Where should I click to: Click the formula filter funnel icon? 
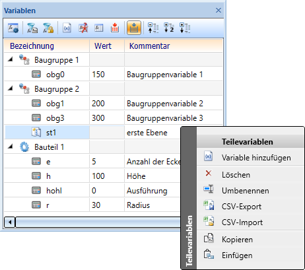point(32,28)
